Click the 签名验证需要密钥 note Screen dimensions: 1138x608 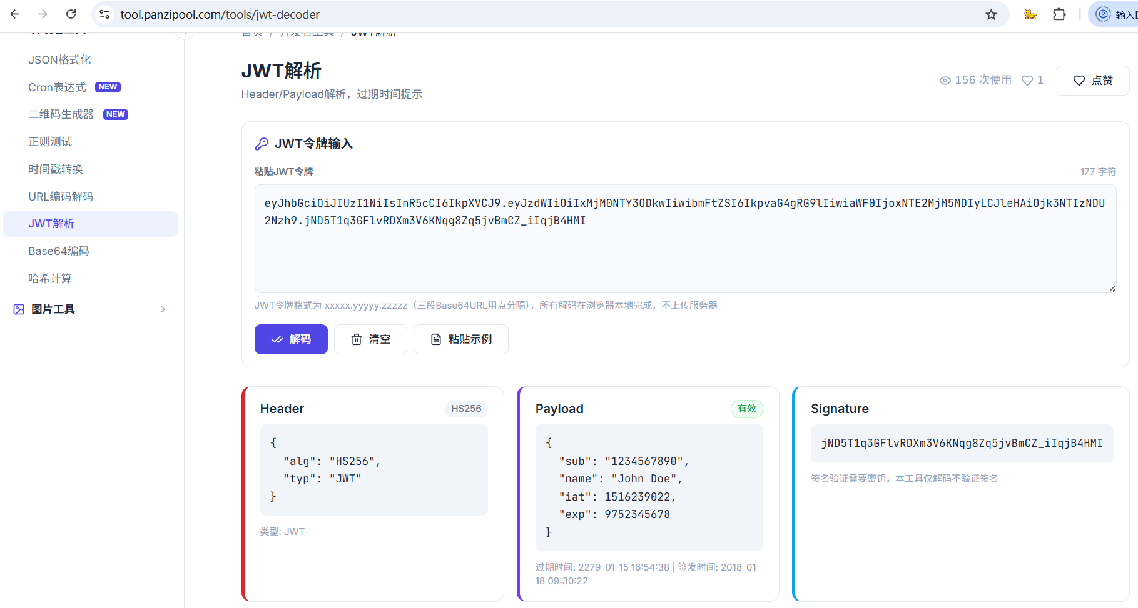pyautogui.click(x=904, y=479)
